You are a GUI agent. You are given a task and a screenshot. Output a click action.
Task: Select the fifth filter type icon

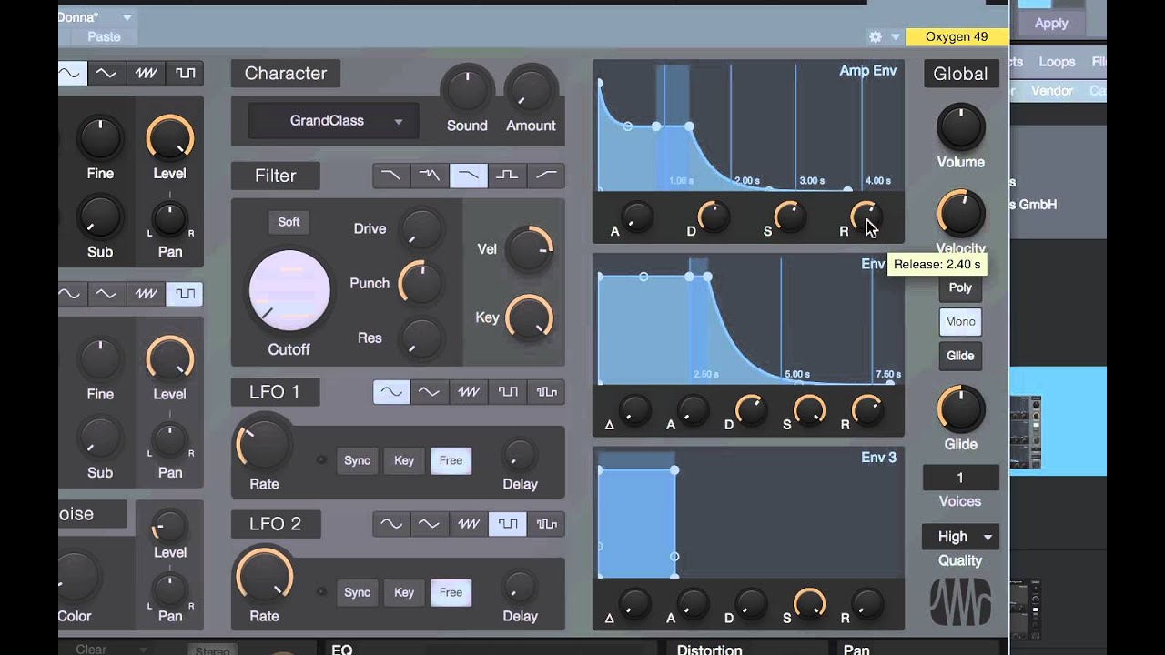tap(546, 176)
